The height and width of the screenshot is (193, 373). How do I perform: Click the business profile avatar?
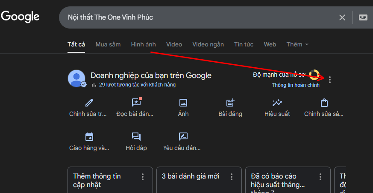pyautogui.click(x=76, y=78)
